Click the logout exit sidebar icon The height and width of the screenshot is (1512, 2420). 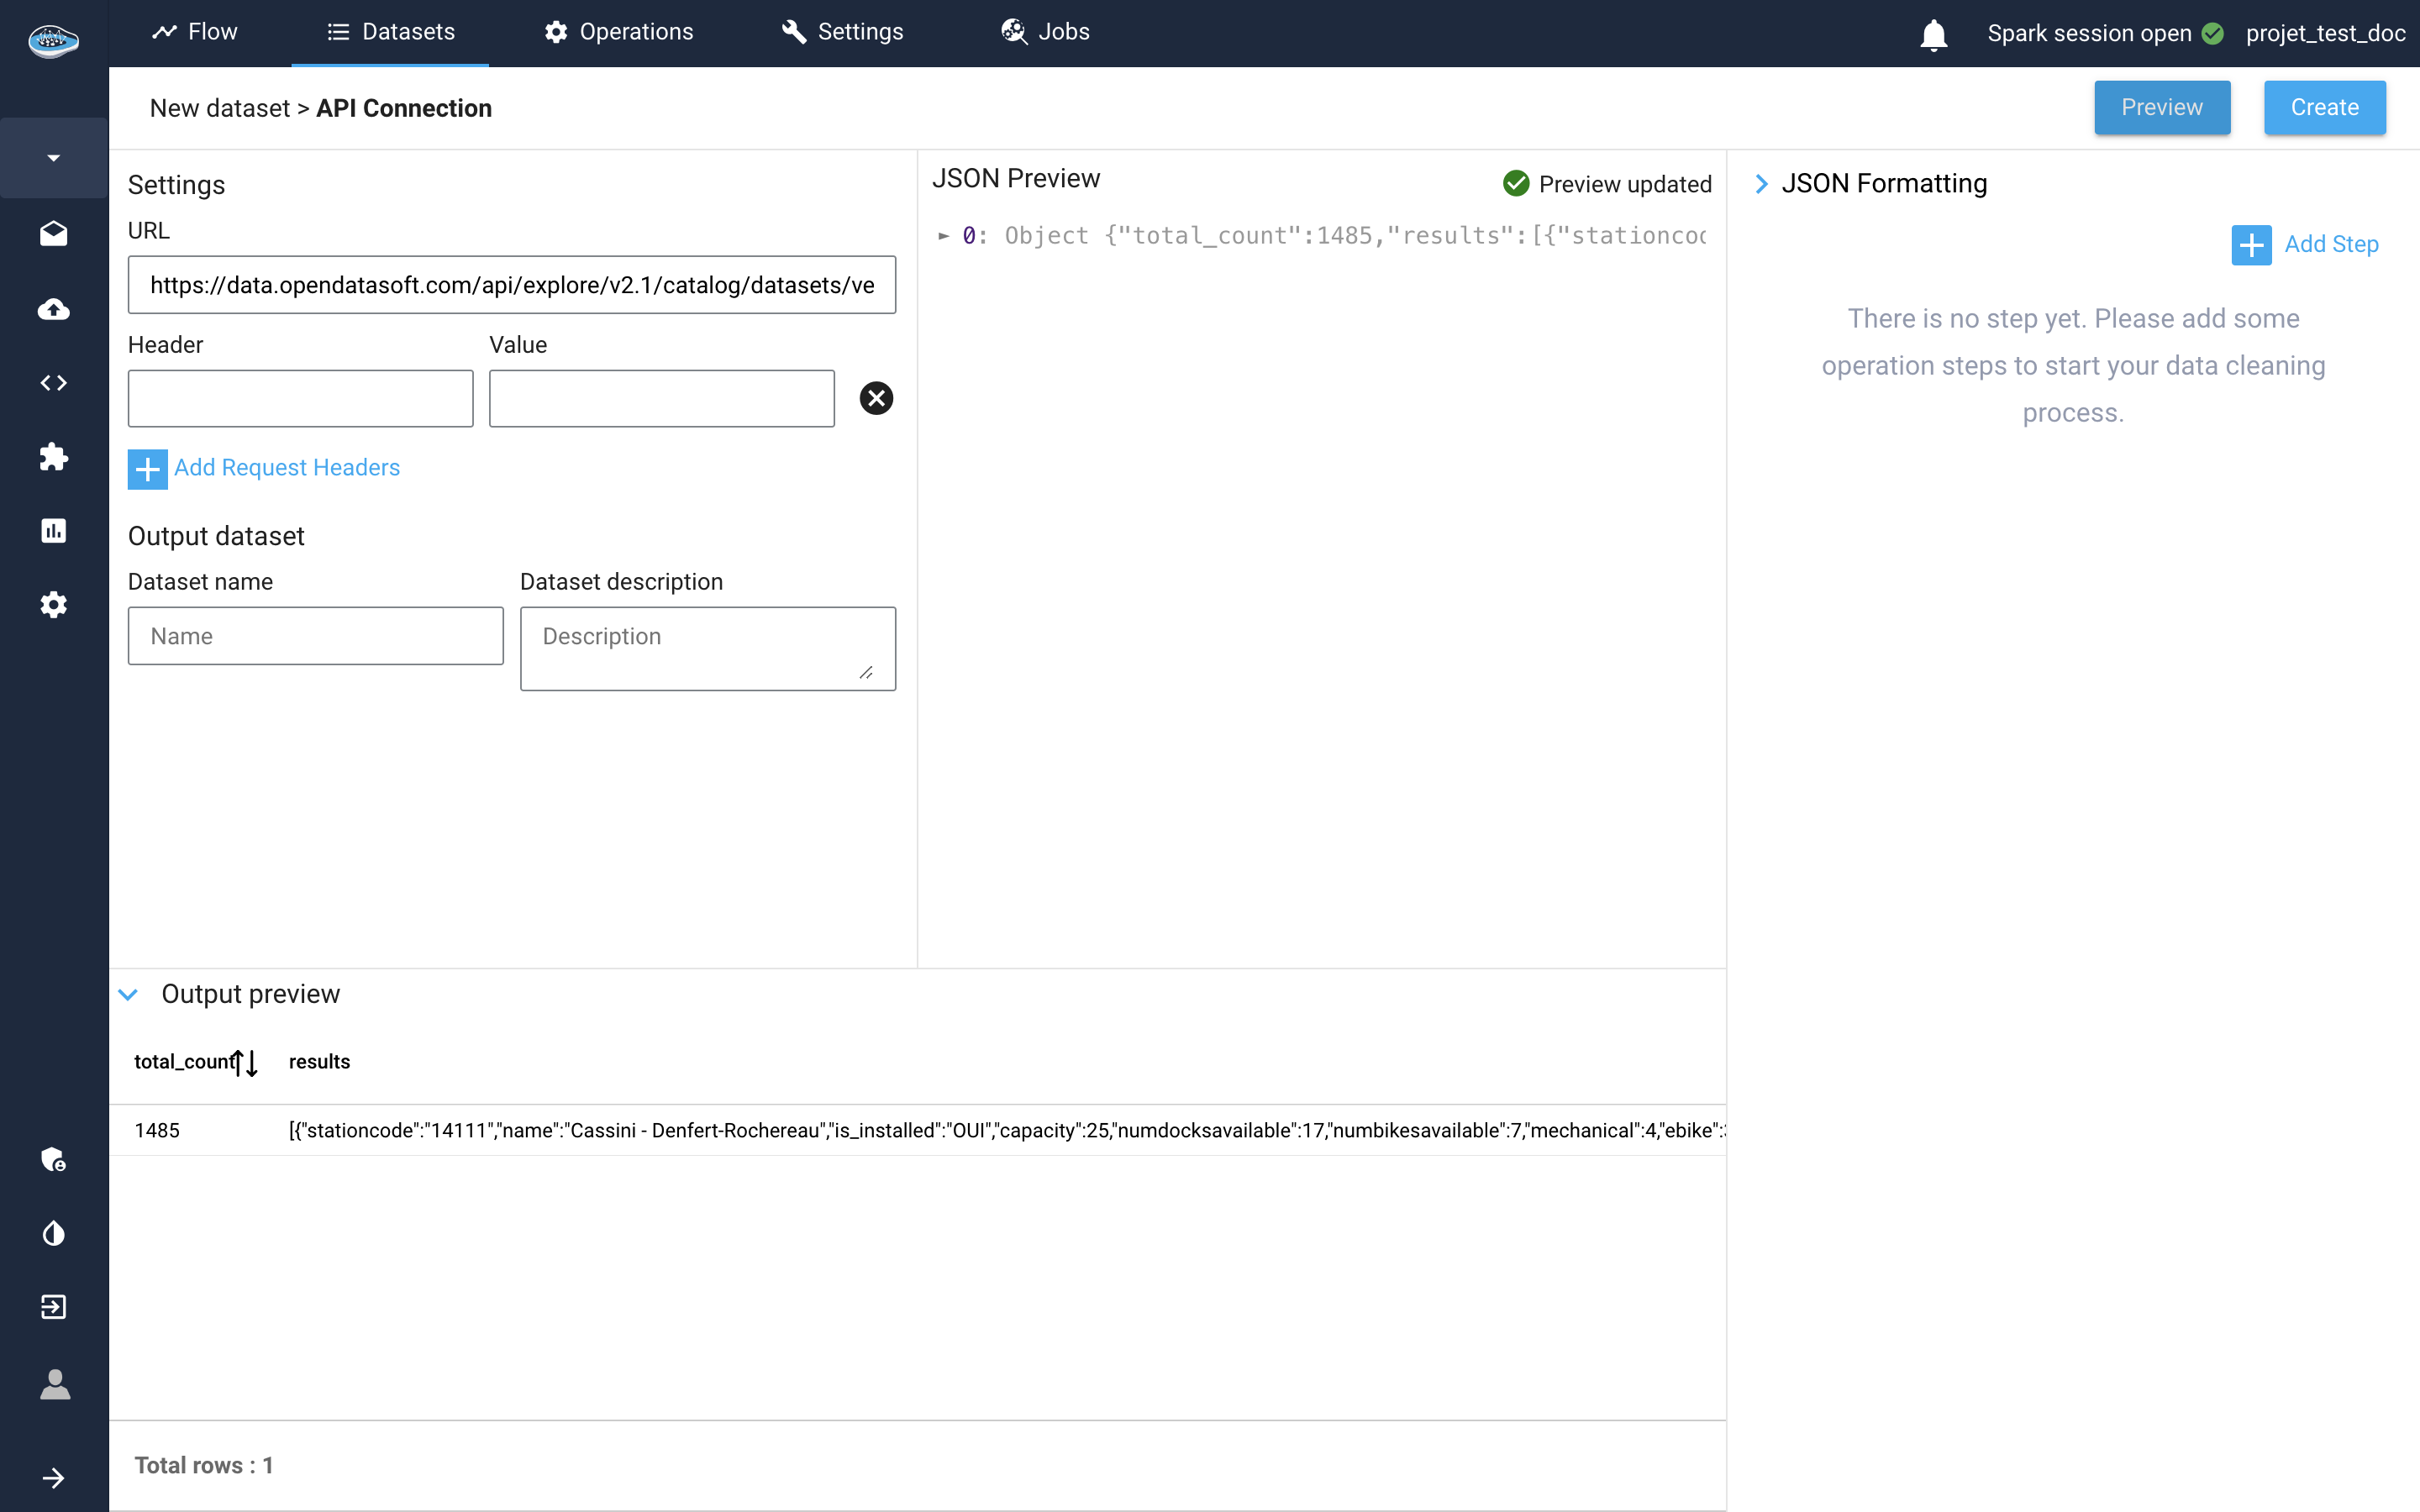point(54,1307)
